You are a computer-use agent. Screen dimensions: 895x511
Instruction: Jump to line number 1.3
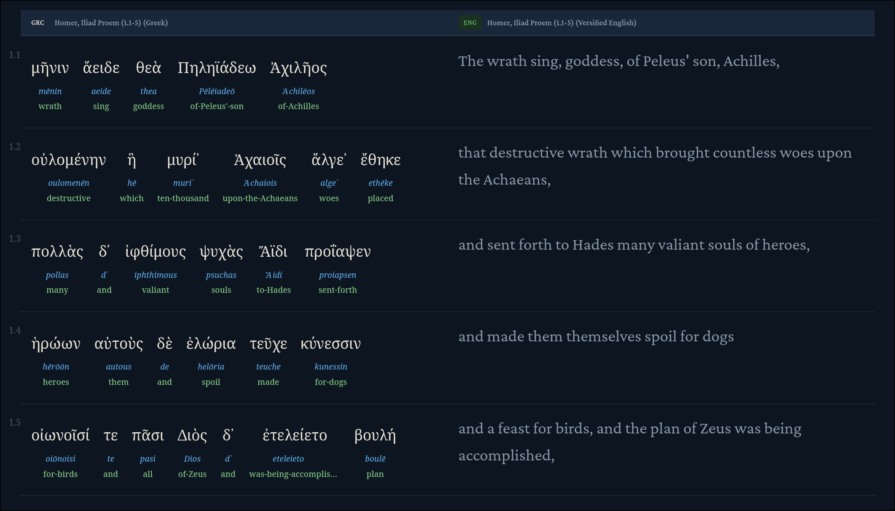tap(15, 239)
